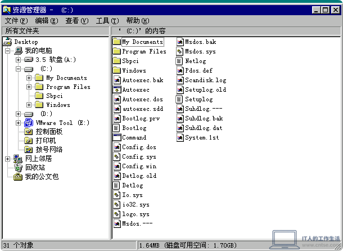Maximize the 资源管理器 window
Image resolution: width=343 pixels, height=251 pixels.
coord(326,10)
